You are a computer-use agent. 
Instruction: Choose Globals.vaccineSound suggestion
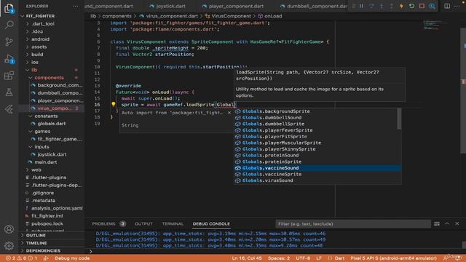tap(317, 168)
